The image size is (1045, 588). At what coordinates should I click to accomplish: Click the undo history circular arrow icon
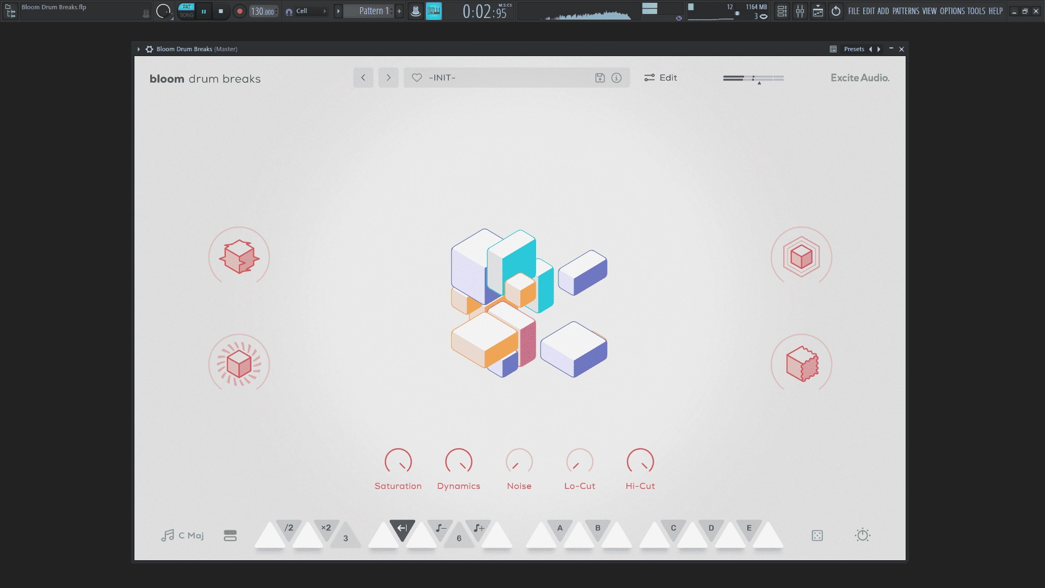pos(836,11)
